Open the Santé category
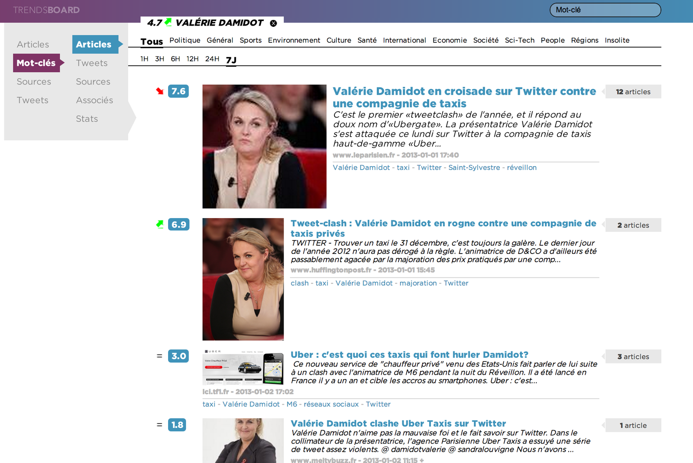 [x=367, y=40]
